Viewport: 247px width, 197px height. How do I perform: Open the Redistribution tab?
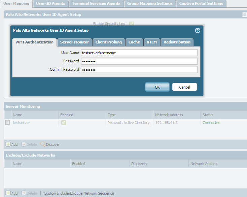pos(177,42)
